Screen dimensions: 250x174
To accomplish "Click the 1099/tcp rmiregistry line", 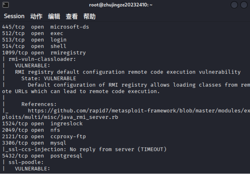I will pos(44,53).
